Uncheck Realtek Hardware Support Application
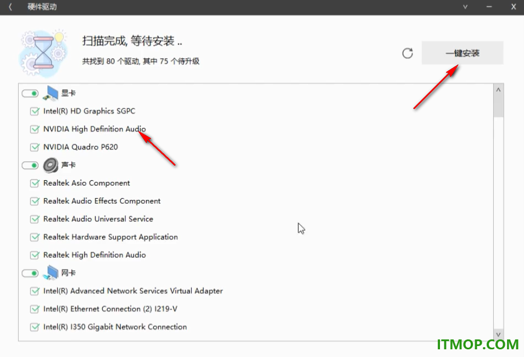This screenshot has height=357, width=524. point(35,237)
